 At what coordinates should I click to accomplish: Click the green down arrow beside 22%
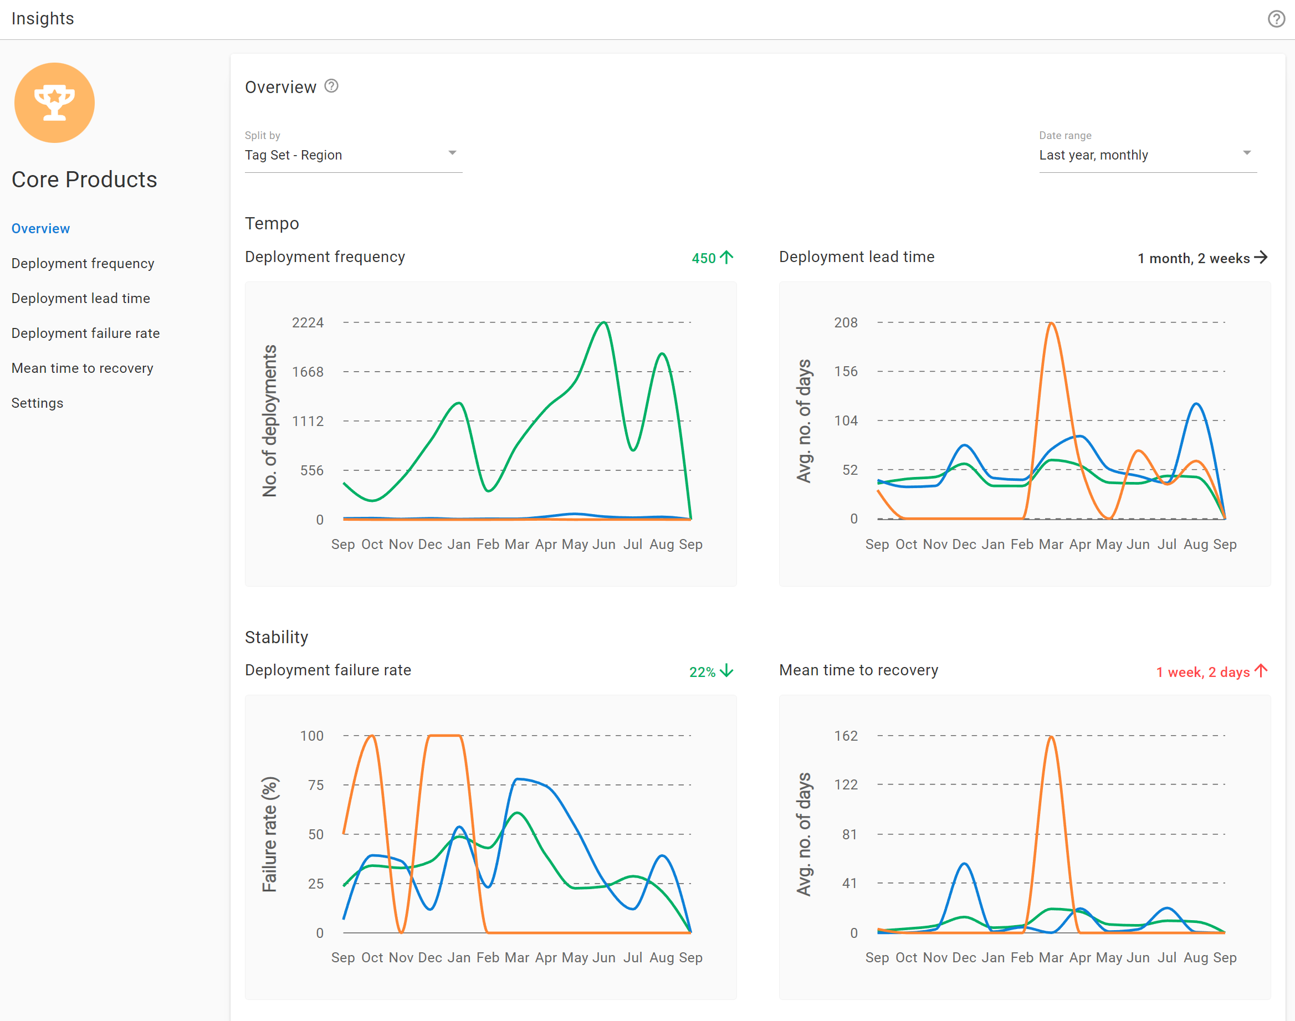[726, 671]
